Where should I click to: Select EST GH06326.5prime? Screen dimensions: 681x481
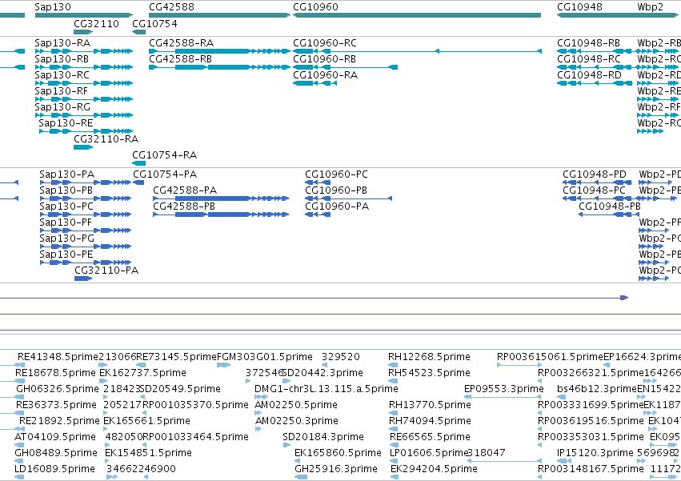(58, 389)
